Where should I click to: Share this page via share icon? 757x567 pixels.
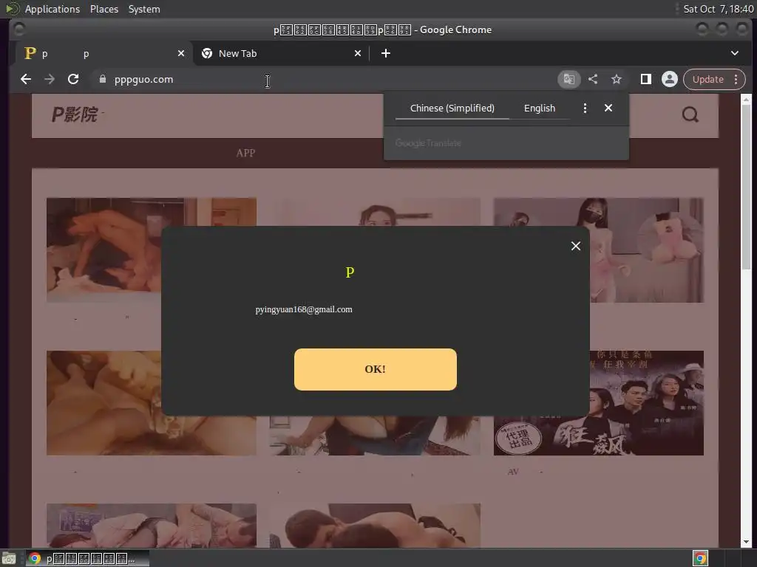tap(593, 80)
